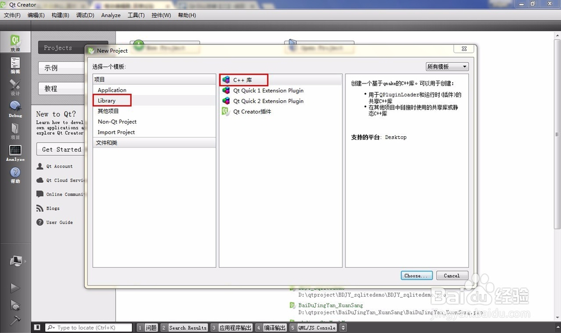Click the Online Community chat icon
Image resolution: width=561 pixels, height=333 pixels.
[x=40, y=194]
